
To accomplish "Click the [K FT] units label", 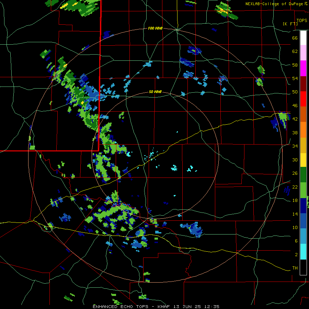I will (x=290, y=24).
